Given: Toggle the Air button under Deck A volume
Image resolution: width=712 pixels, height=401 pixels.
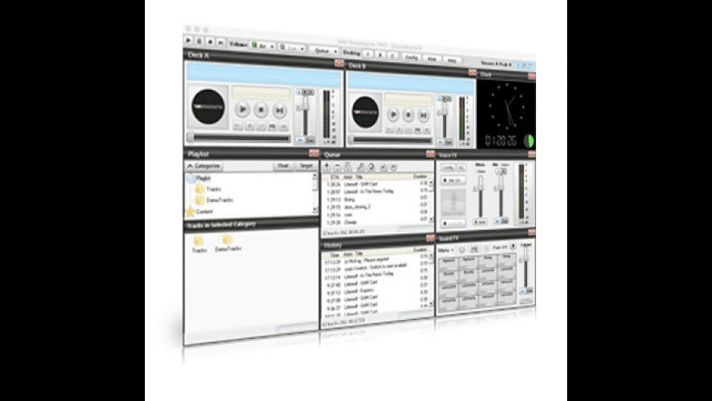Looking at the screenshot, I should 300,140.
